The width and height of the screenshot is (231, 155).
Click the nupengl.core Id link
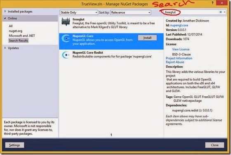pos(179,25)
